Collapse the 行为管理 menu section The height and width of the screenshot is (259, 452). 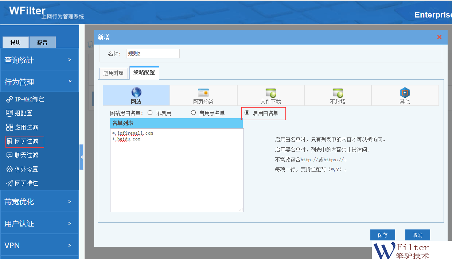pos(39,82)
